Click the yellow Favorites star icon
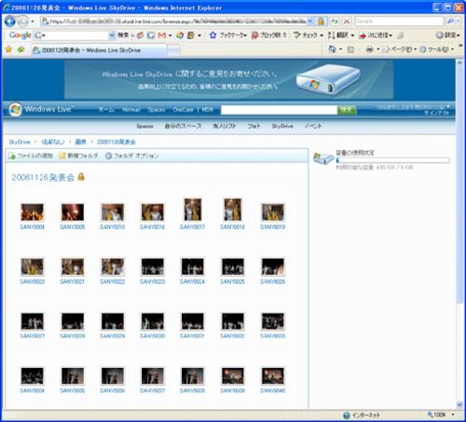 tap(8, 49)
